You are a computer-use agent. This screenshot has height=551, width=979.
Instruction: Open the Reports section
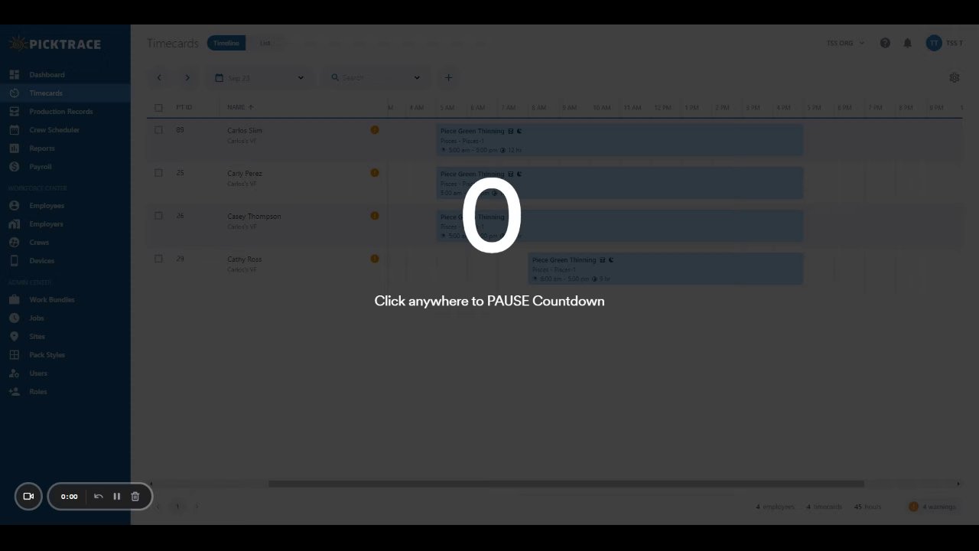click(41, 148)
